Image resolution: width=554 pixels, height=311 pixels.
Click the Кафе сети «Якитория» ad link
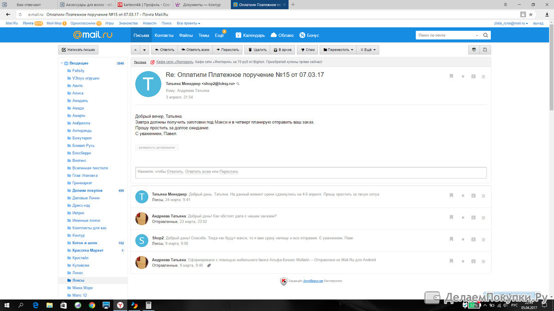point(175,62)
